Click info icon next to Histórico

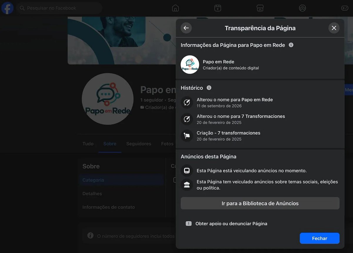coord(209,88)
